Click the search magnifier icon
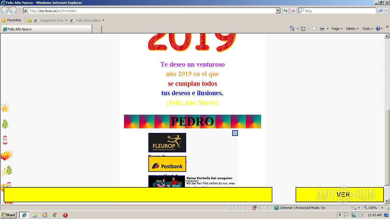Viewport: 390px width, 219px height. [380, 11]
